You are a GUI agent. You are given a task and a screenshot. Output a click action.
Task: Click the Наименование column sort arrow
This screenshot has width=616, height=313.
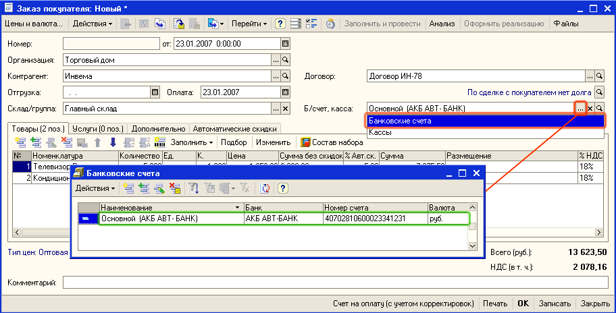click(237, 208)
